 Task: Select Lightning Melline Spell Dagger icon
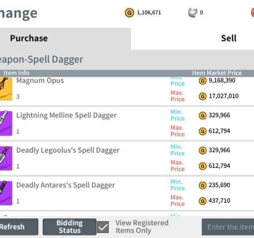point(6,123)
